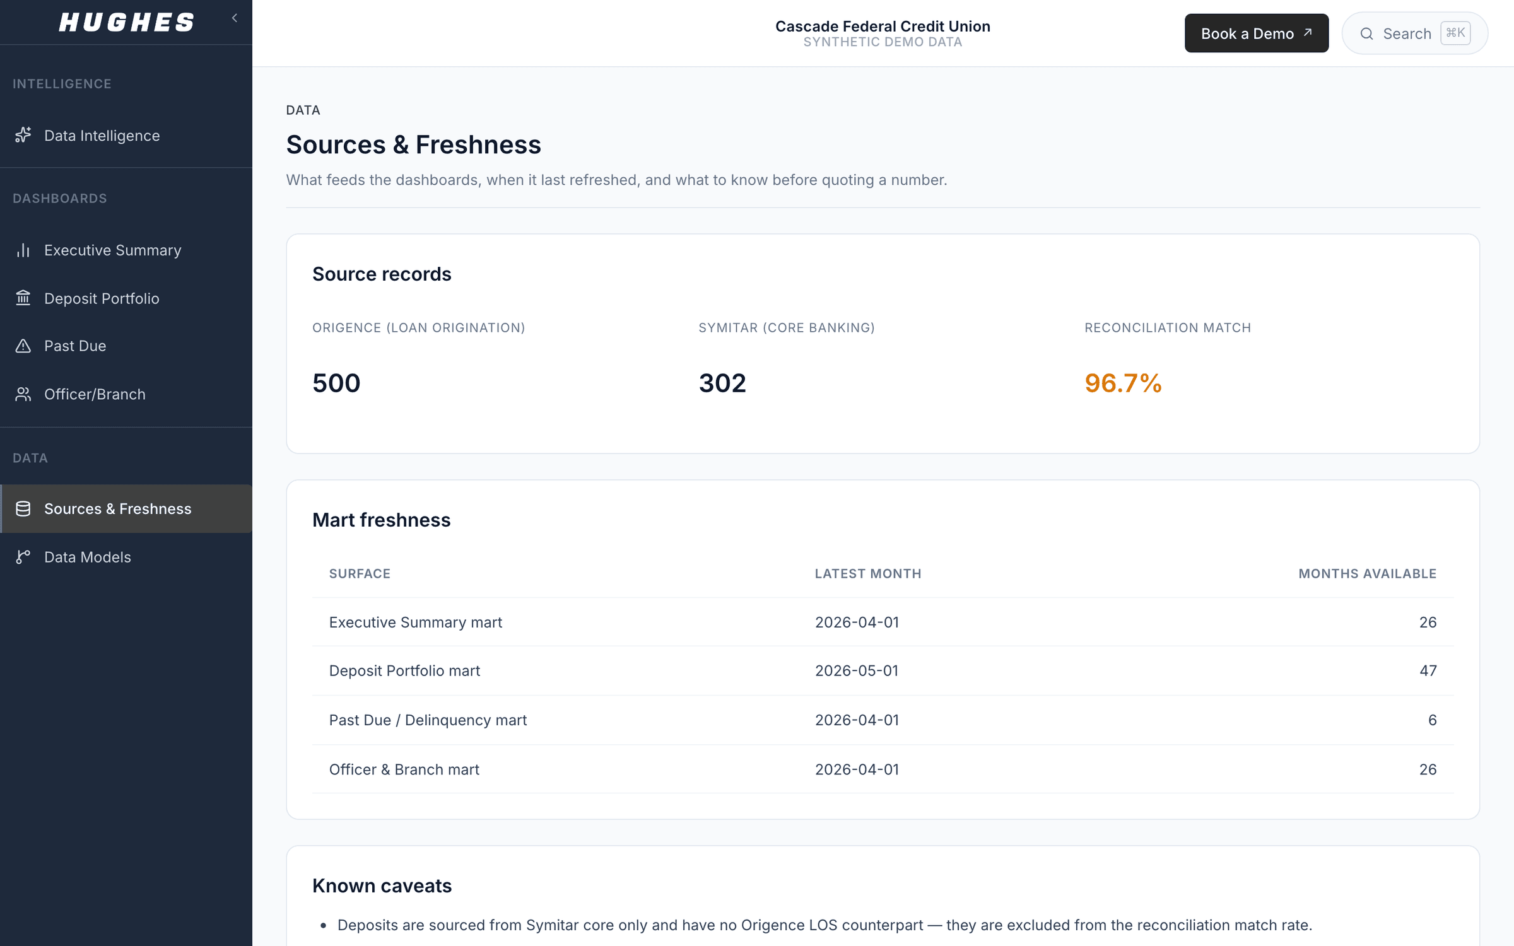
Task: Open Past Due dashboard
Action: (126, 346)
